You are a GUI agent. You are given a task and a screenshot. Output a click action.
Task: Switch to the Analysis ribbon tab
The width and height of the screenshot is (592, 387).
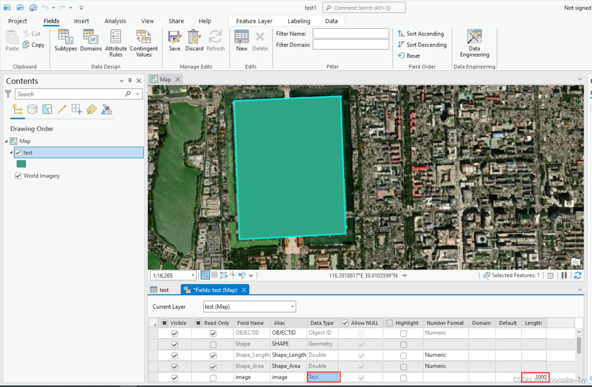tap(115, 21)
